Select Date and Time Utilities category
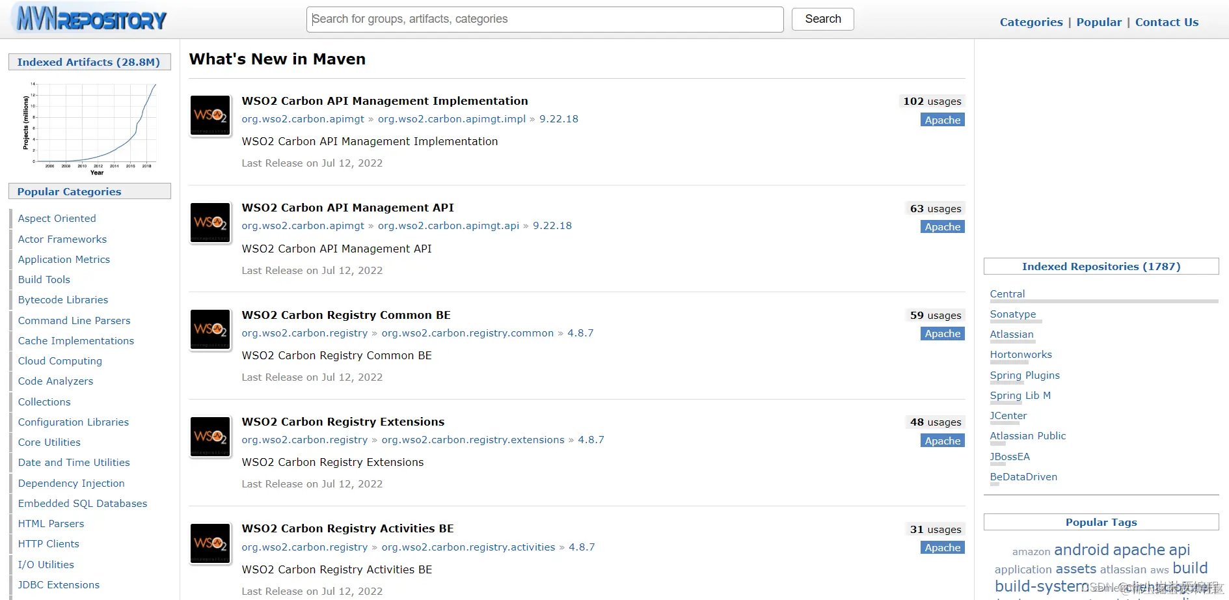The height and width of the screenshot is (600, 1229). pos(74,463)
